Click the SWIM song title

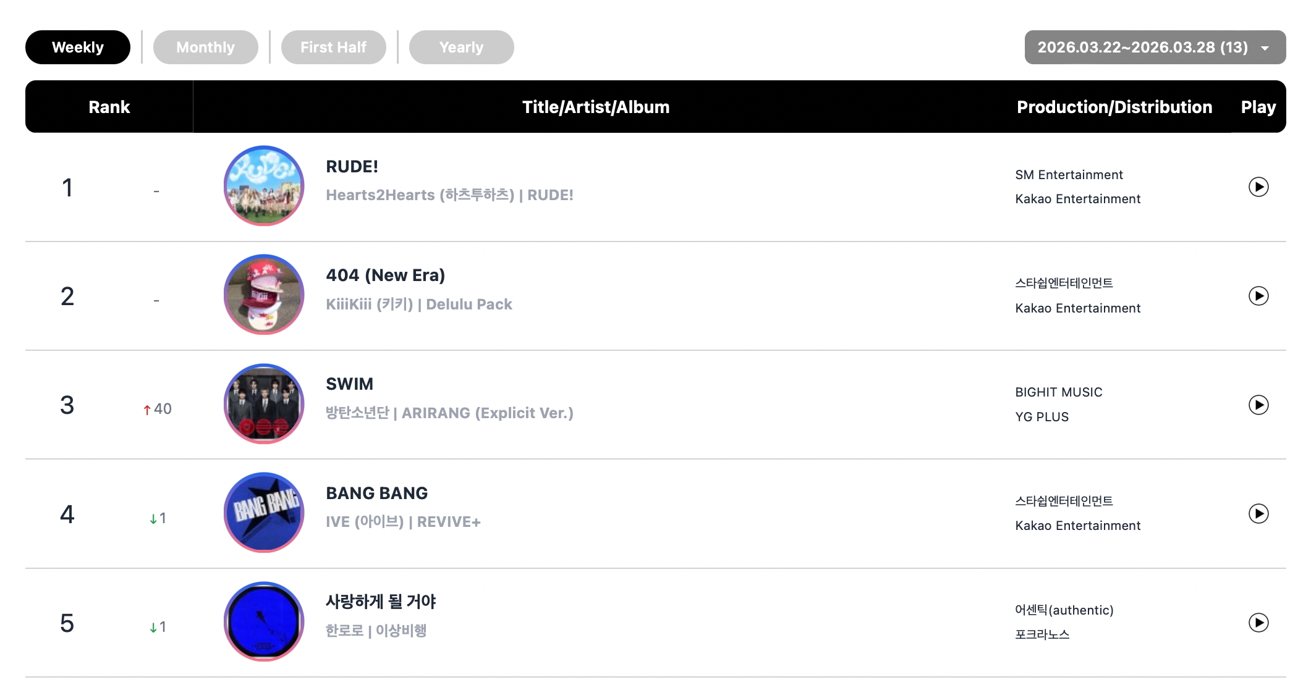tap(349, 384)
